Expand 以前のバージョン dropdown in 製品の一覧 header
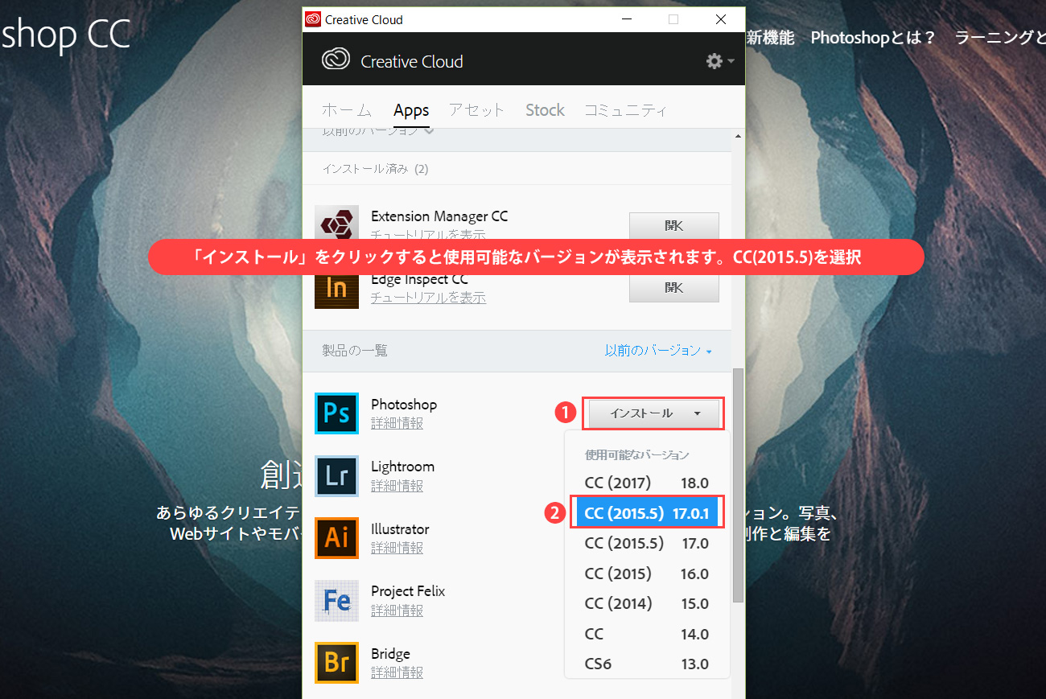Screen dimensions: 1046x699 [x=658, y=351]
